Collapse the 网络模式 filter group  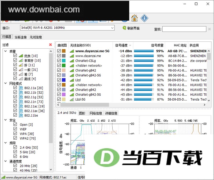coord(6,83)
